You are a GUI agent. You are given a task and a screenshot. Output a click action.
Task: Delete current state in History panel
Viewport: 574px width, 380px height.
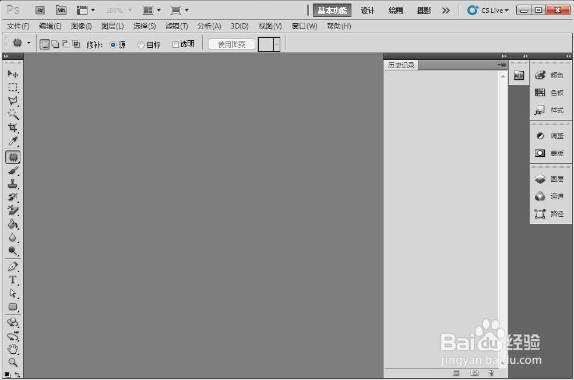tap(491, 373)
